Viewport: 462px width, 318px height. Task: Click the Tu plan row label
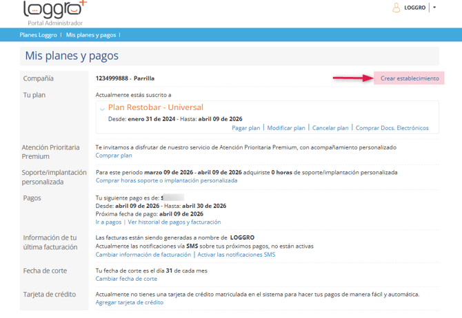34,95
